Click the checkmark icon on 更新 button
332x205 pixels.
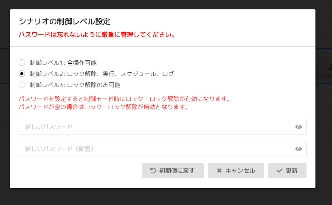[x=279, y=171]
